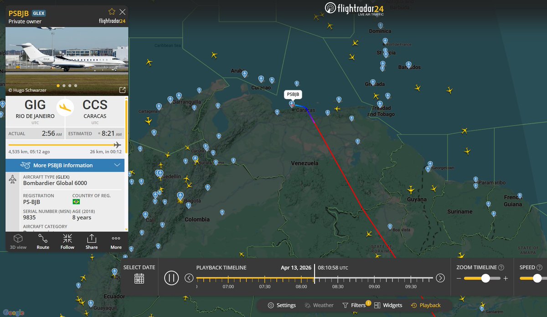Open More options in flight panel
The width and height of the screenshot is (547, 317).
[x=116, y=242]
